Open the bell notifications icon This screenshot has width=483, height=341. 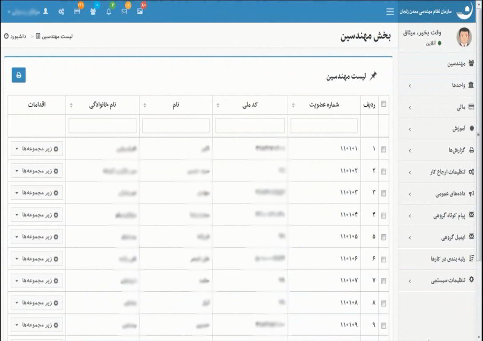tap(109, 12)
